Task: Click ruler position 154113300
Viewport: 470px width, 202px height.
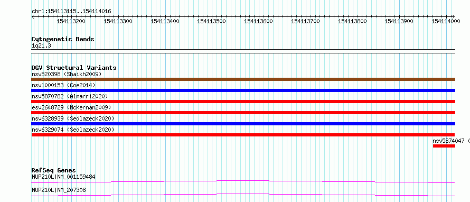Action: [x=118, y=21]
